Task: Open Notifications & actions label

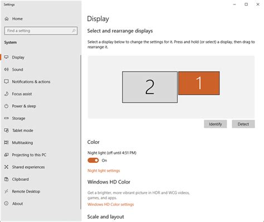Action: (x=31, y=81)
